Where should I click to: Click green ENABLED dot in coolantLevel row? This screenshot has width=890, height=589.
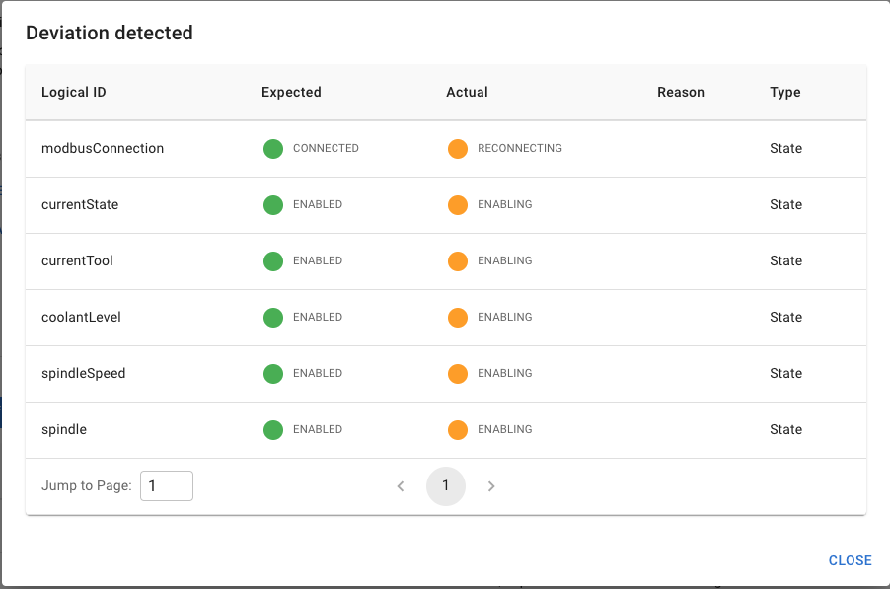click(x=273, y=318)
